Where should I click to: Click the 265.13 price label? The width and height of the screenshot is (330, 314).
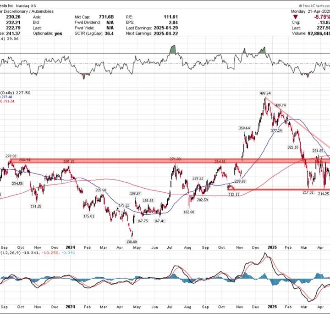(x=69, y=162)
